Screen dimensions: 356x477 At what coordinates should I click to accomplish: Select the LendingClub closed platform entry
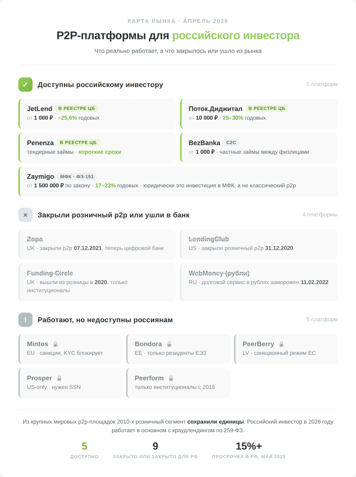pyautogui.click(x=259, y=244)
